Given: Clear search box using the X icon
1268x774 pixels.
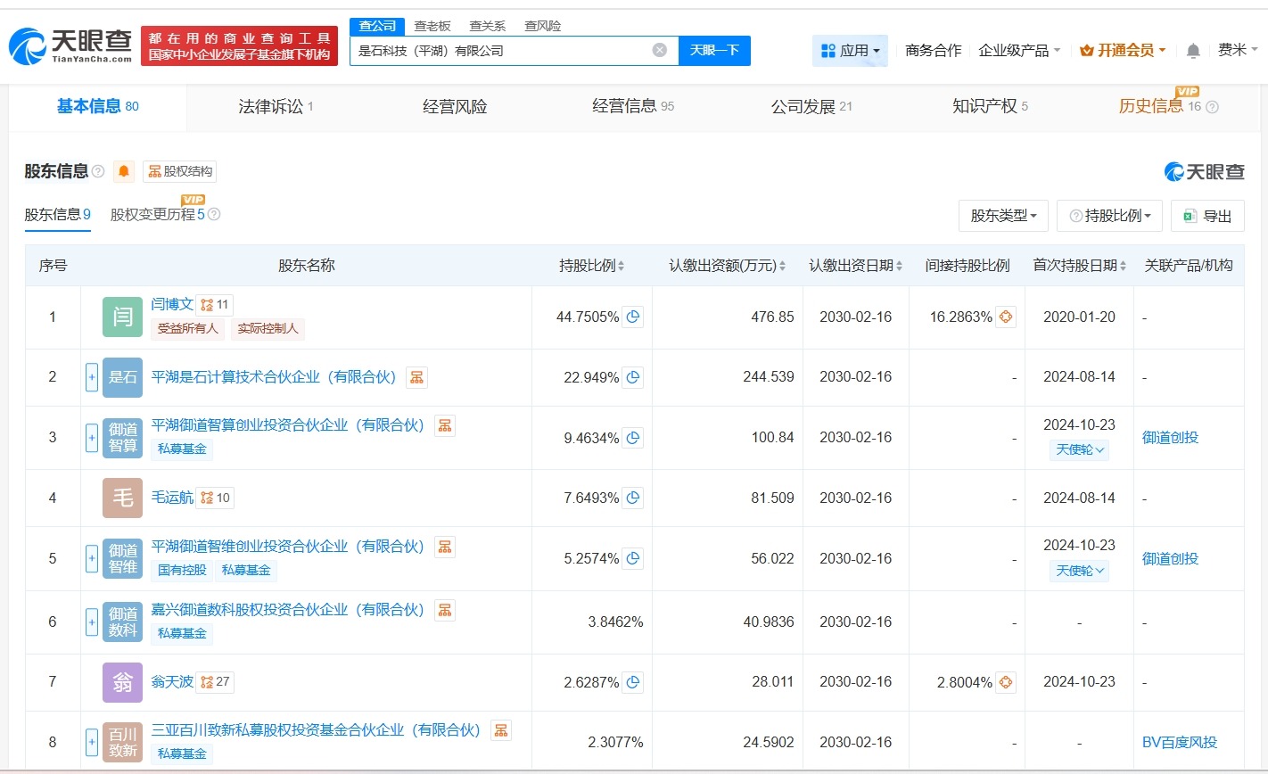Looking at the screenshot, I should tap(659, 50).
